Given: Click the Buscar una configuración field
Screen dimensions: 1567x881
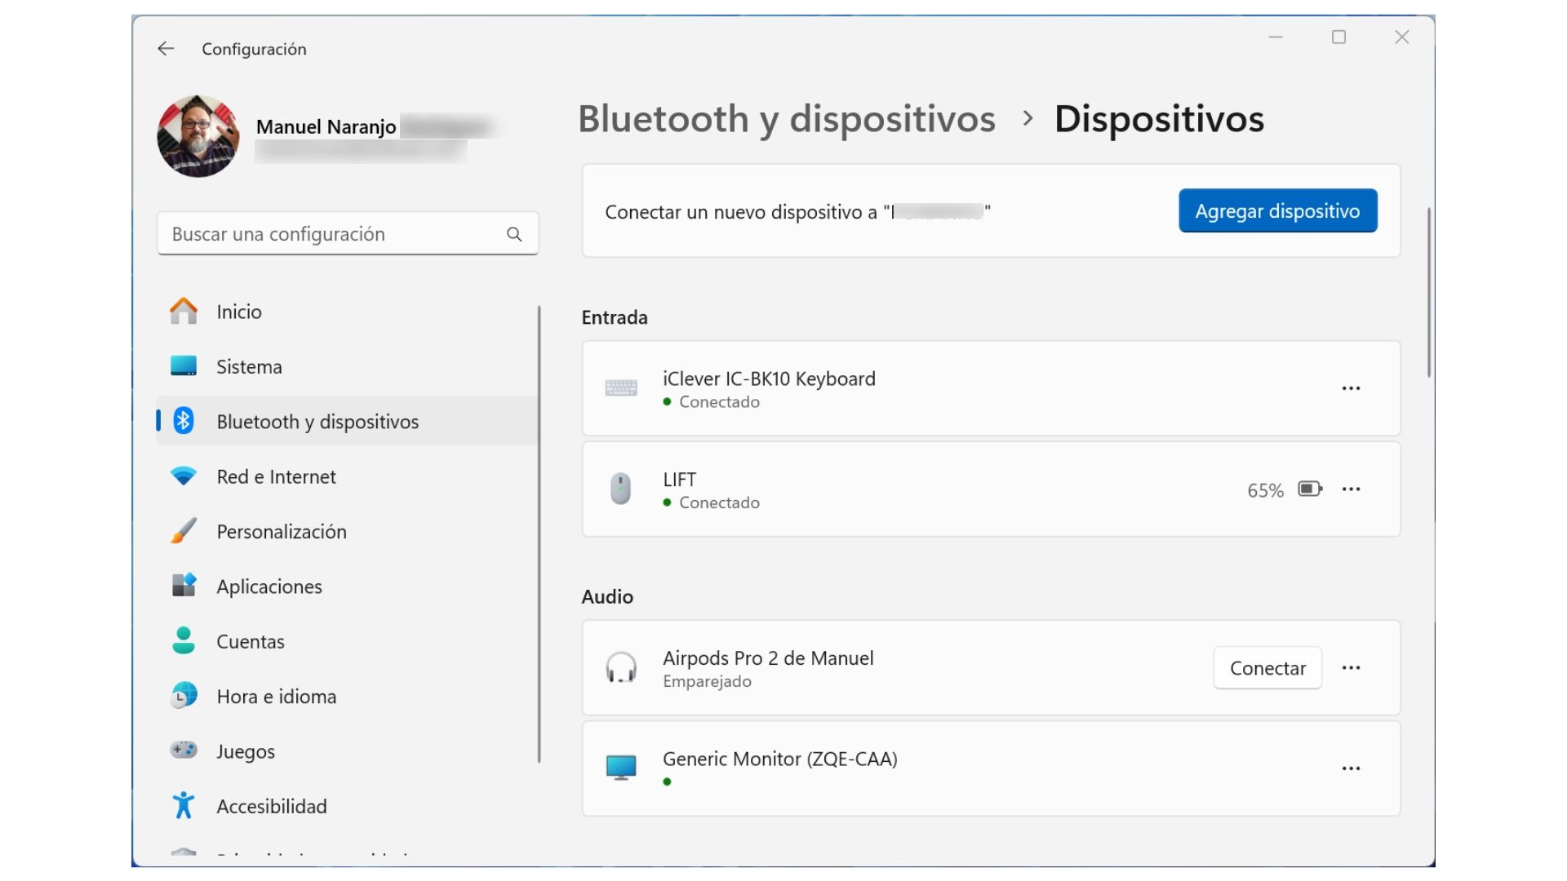Looking at the screenshot, I should 335,234.
